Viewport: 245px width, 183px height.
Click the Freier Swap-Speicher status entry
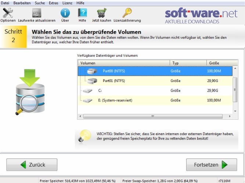coord(160,181)
